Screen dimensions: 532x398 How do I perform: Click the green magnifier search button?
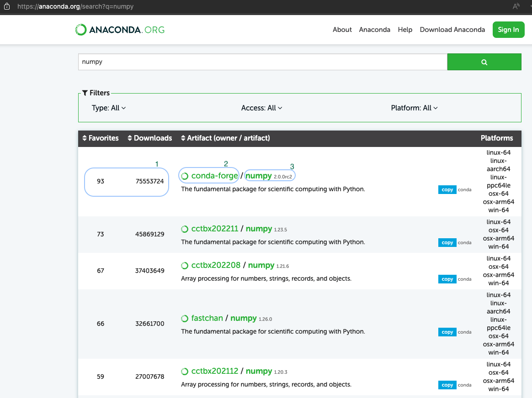(484, 62)
